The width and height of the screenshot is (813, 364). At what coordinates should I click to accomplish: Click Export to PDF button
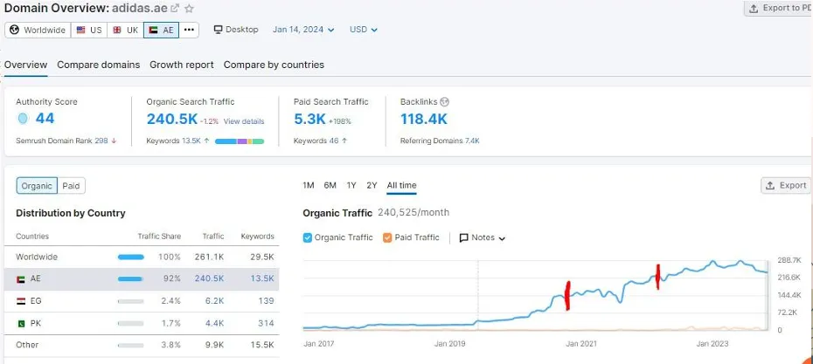pos(779,8)
